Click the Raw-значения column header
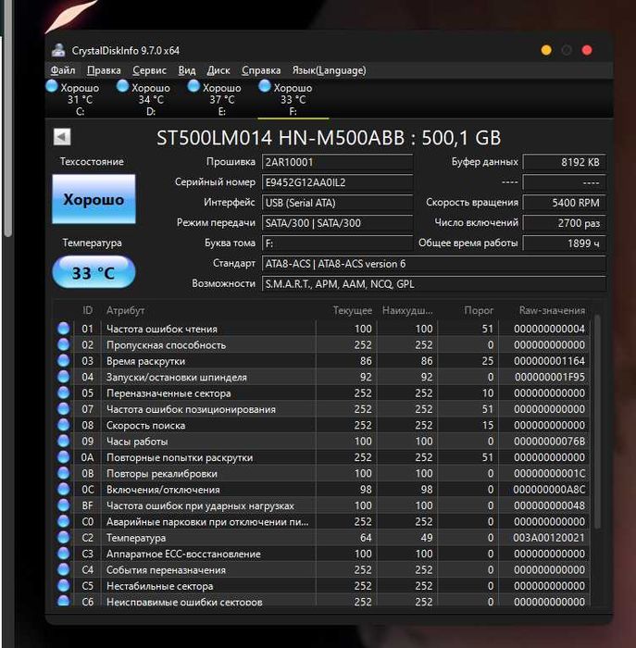The height and width of the screenshot is (648, 636). pos(552,310)
